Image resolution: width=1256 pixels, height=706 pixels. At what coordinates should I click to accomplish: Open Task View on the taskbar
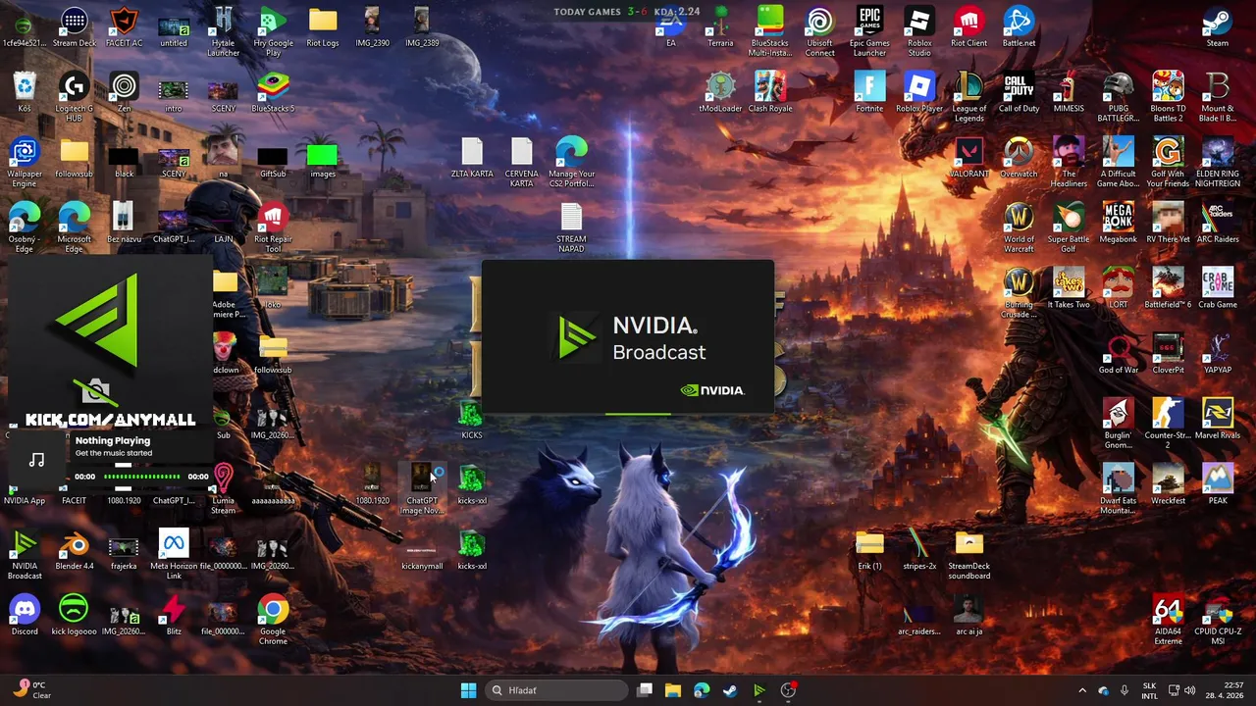click(645, 690)
